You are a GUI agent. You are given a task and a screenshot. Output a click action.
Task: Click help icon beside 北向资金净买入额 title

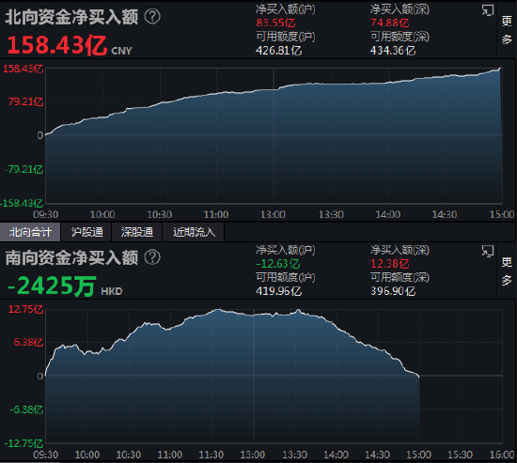coord(152,17)
